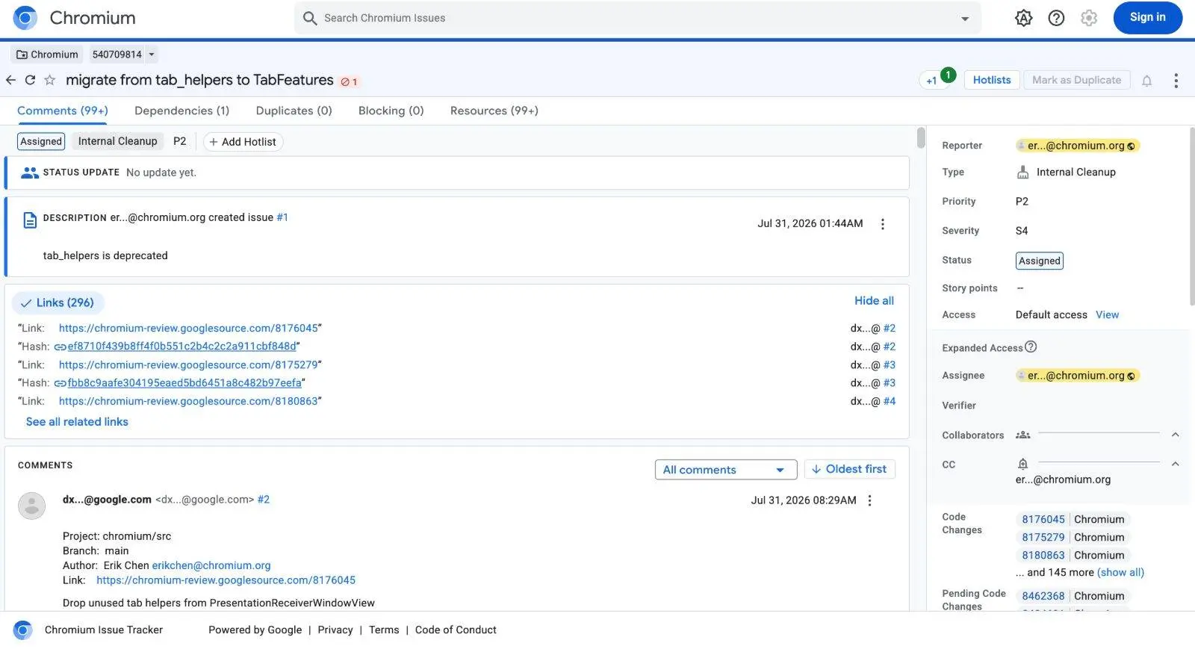Click the Expanded Access help icon
1195x649 pixels.
point(1031,347)
